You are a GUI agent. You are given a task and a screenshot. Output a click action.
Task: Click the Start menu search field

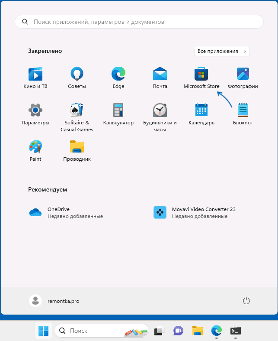[x=139, y=22]
